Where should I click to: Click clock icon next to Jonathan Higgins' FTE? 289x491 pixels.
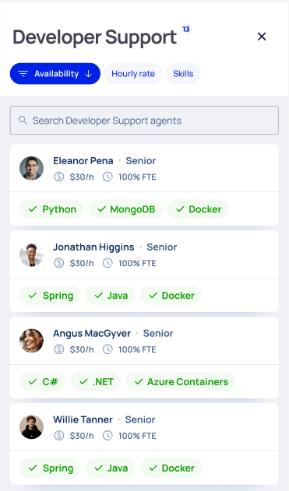pyautogui.click(x=107, y=263)
